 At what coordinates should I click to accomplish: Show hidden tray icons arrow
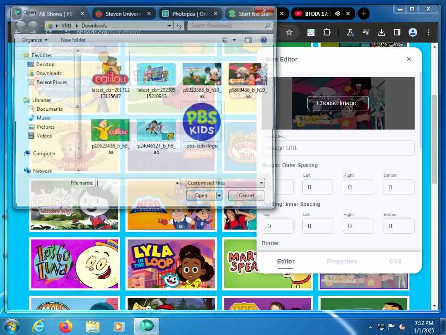(x=370, y=327)
